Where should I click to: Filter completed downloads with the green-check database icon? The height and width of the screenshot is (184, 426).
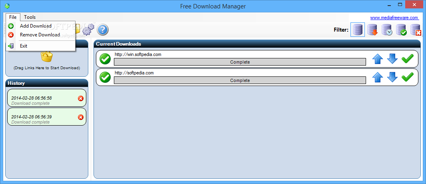point(401,30)
